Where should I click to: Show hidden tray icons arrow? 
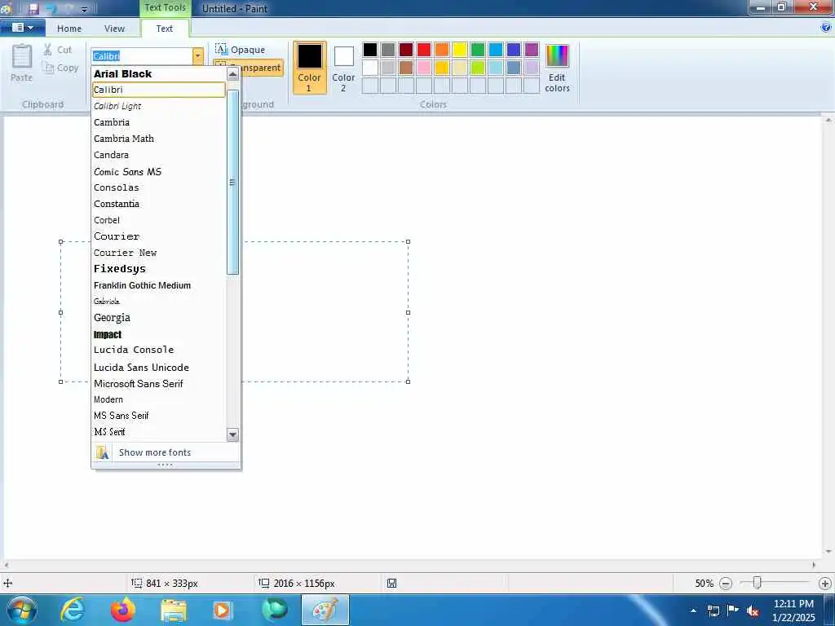pos(693,611)
